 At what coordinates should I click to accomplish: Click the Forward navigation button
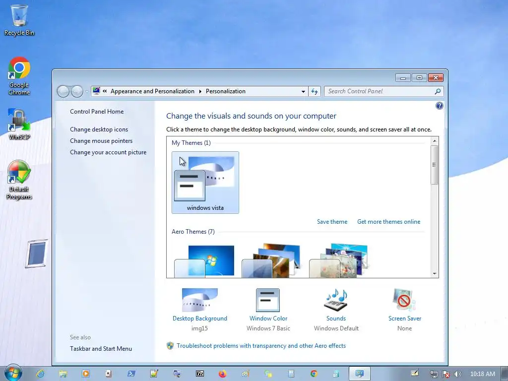[x=77, y=91]
